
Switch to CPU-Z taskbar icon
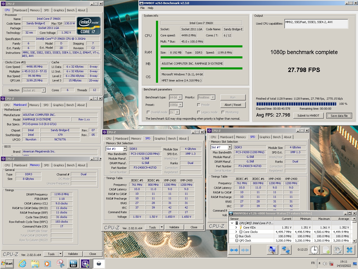85,264
